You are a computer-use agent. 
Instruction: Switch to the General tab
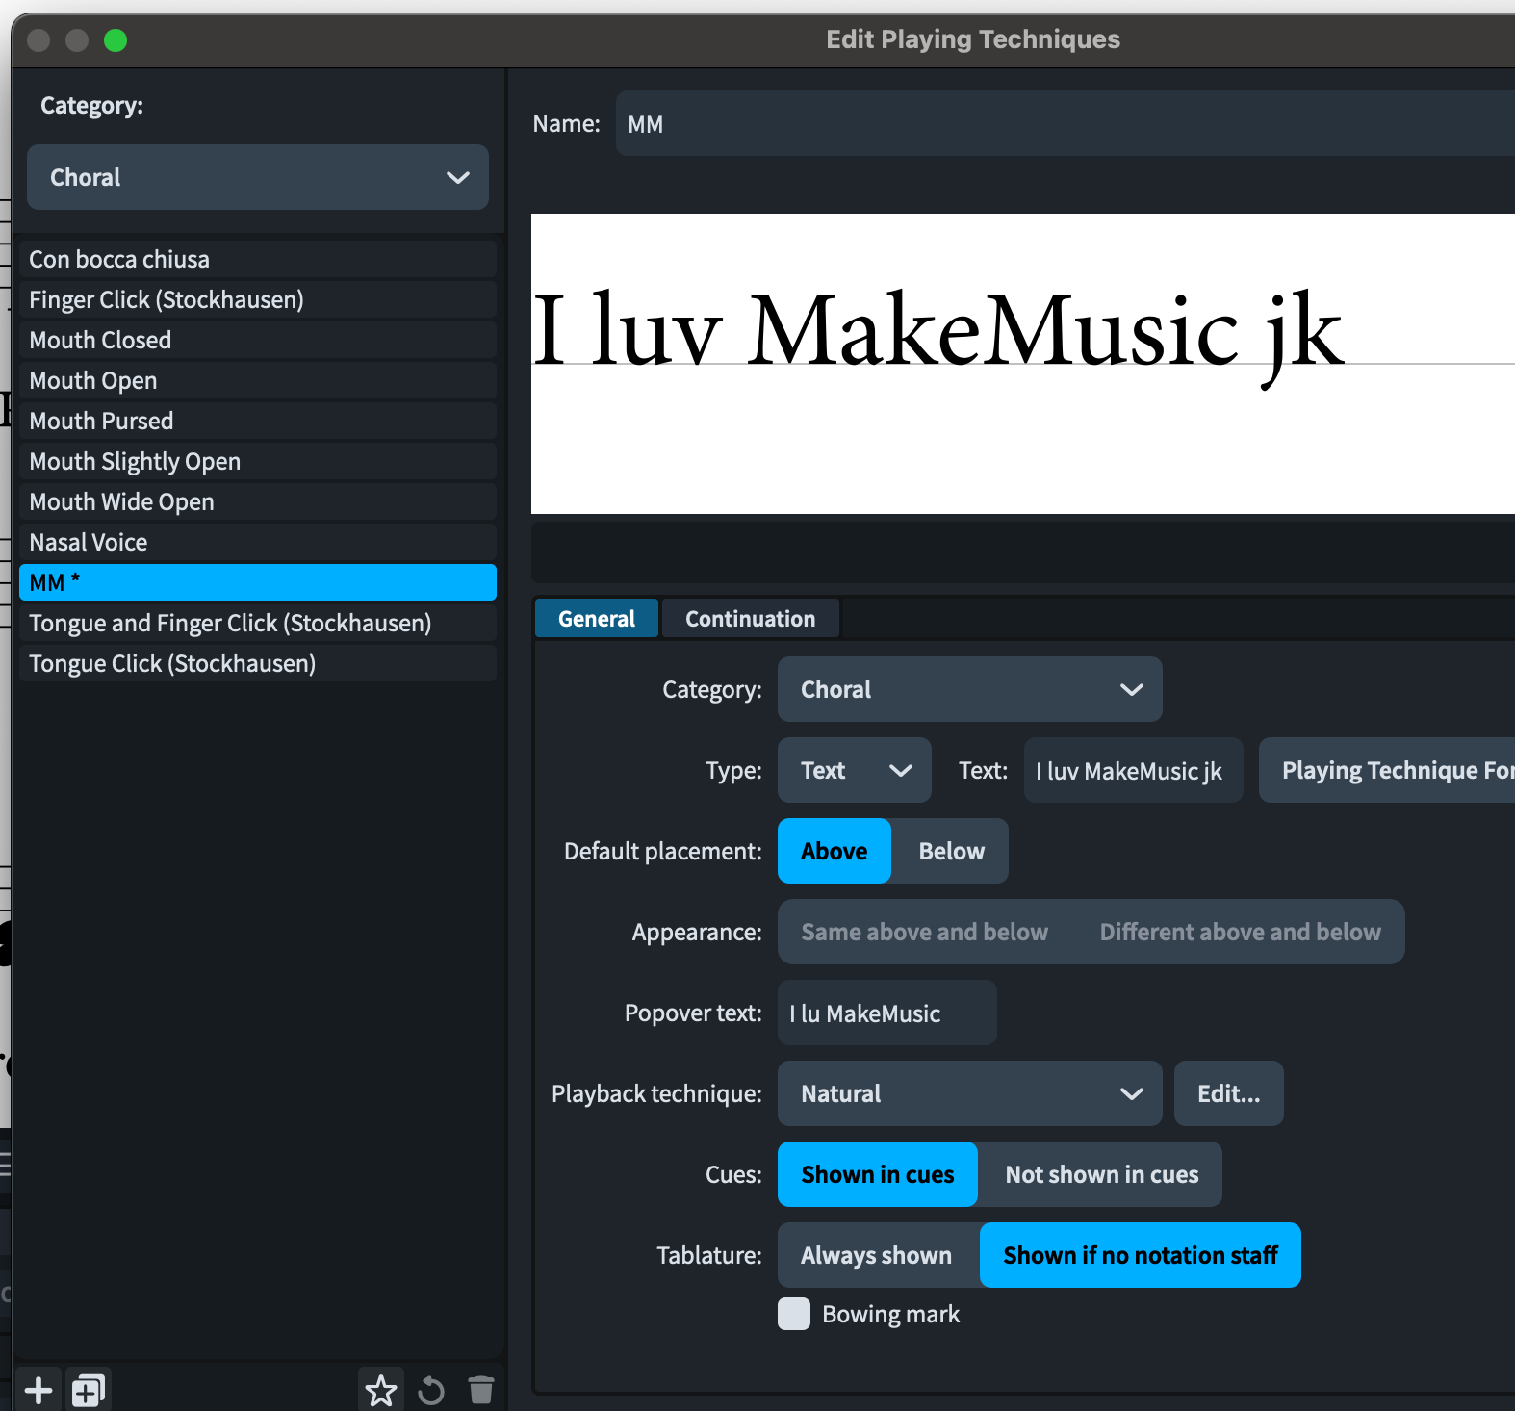[x=597, y=618]
